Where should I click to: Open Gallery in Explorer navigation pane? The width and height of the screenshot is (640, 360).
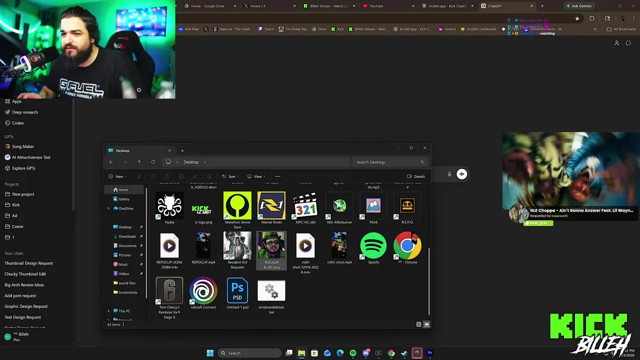pos(124,199)
